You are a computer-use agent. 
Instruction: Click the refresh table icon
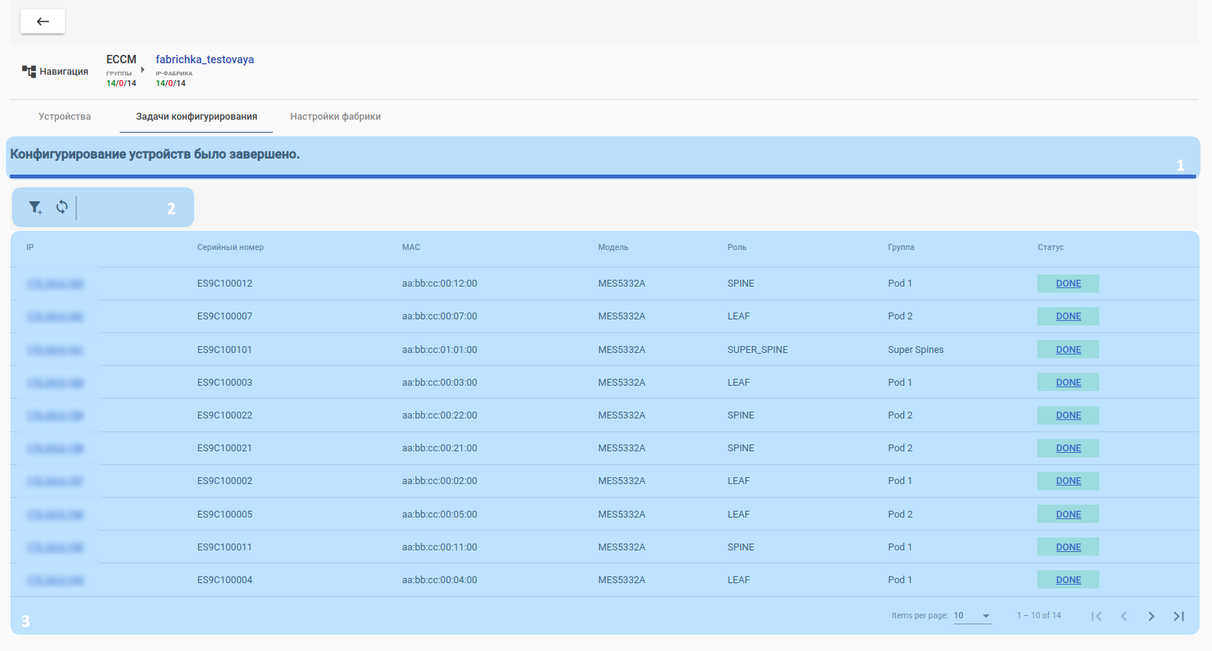[62, 207]
